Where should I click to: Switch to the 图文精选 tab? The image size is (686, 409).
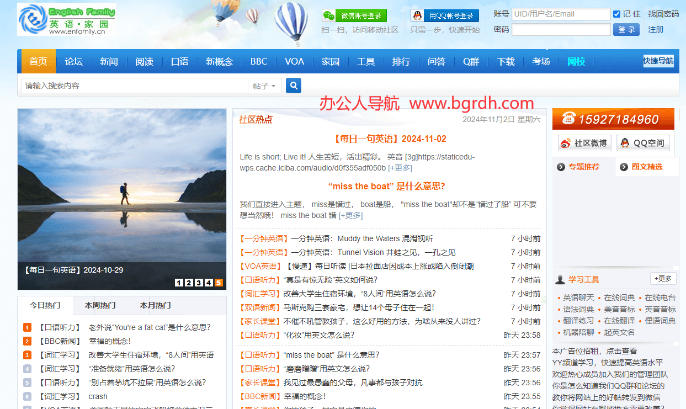(x=647, y=167)
